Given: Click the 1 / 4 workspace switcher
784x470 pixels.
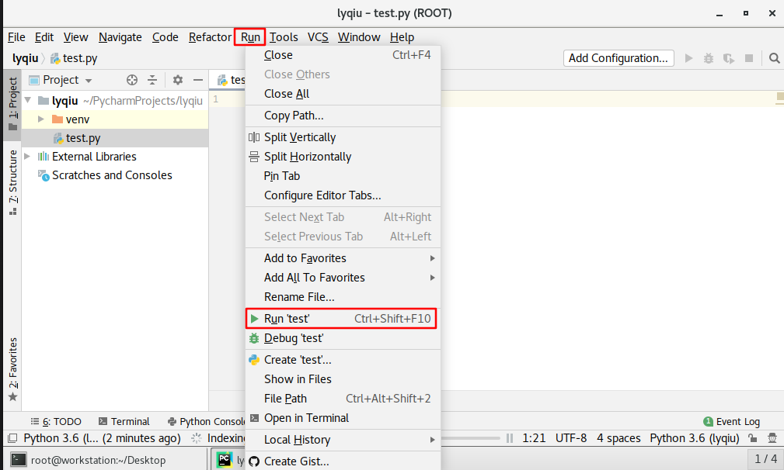Looking at the screenshot, I should pos(765,459).
